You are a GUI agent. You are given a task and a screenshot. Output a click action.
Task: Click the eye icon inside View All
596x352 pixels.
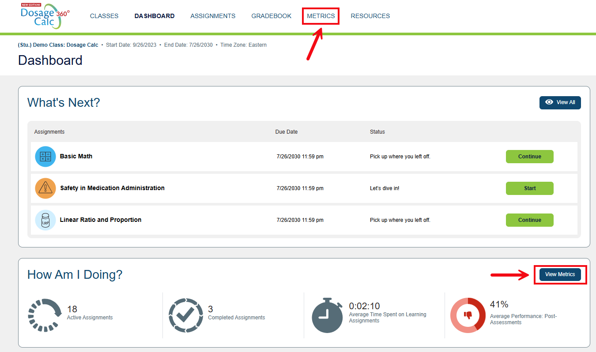tap(549, 102)
